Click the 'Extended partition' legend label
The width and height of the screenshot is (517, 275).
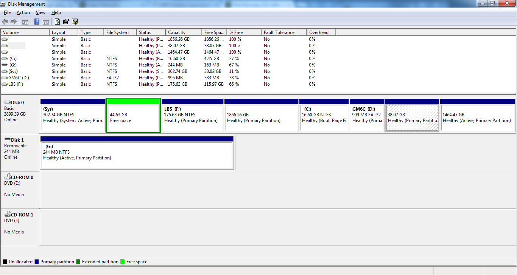click(x=100, y=262)
